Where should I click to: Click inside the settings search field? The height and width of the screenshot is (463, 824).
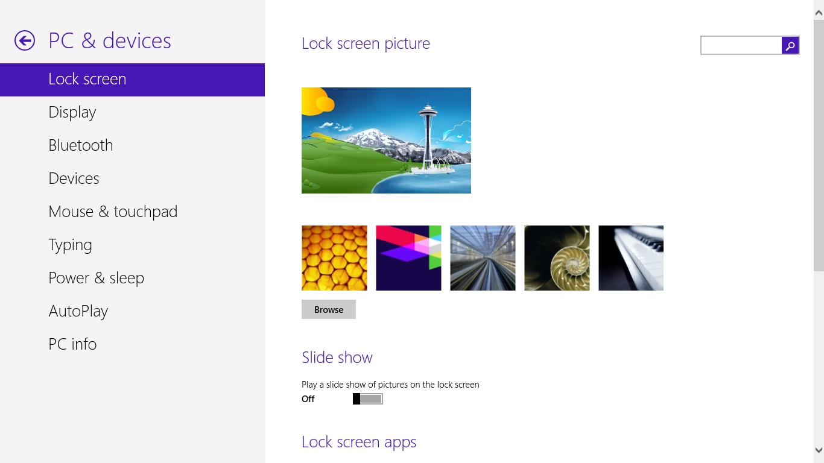tap(741, 45)
